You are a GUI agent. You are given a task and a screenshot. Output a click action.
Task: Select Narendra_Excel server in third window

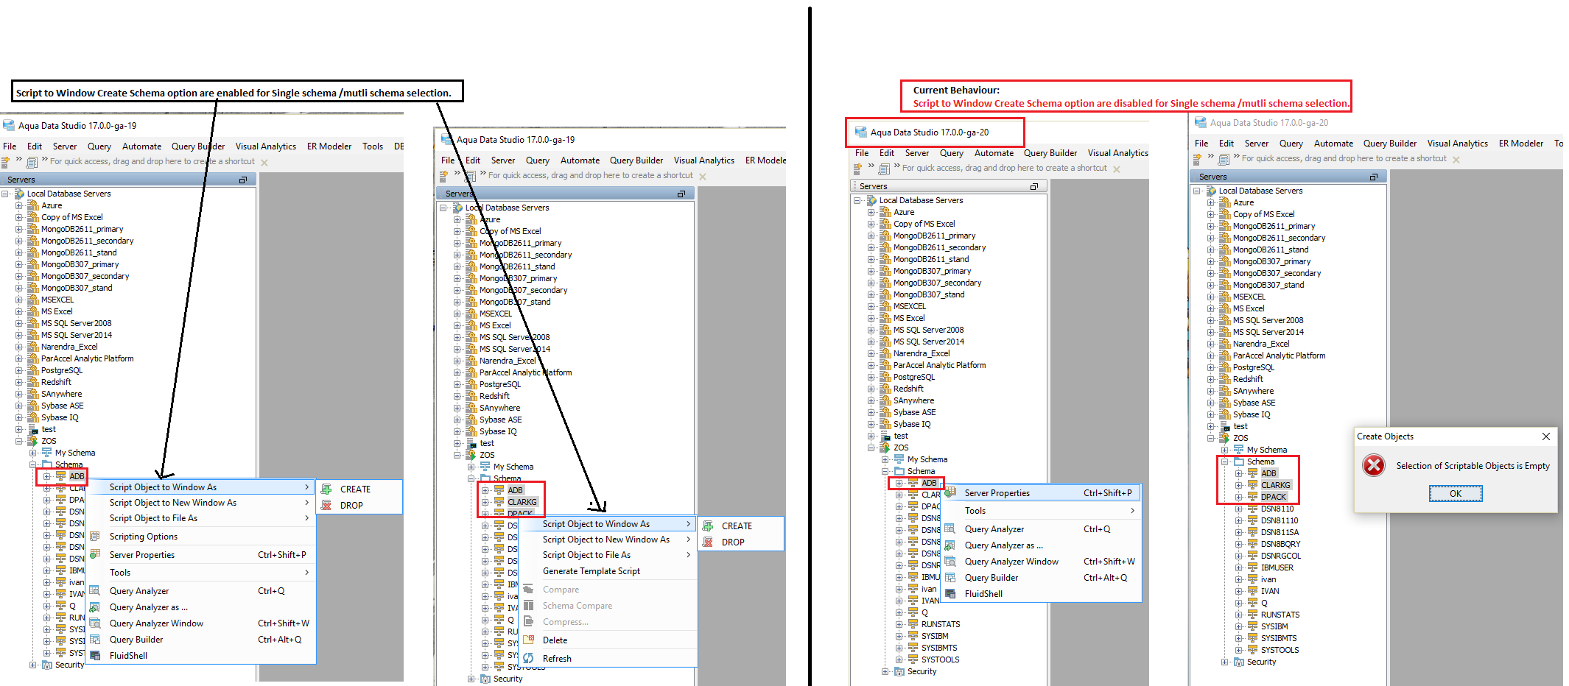922,353
